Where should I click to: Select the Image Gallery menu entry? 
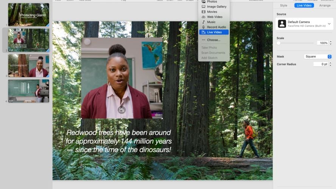point(214,7)
